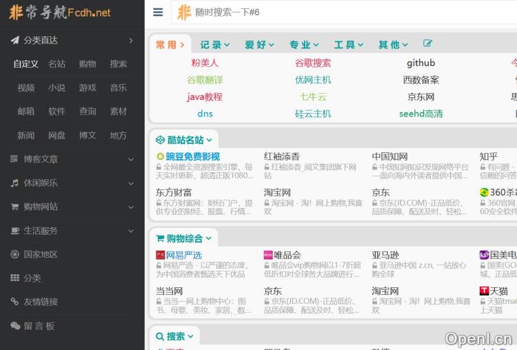Switch to the 其他 tab
This screenshot has width=517, height=350.
(393, 45)
